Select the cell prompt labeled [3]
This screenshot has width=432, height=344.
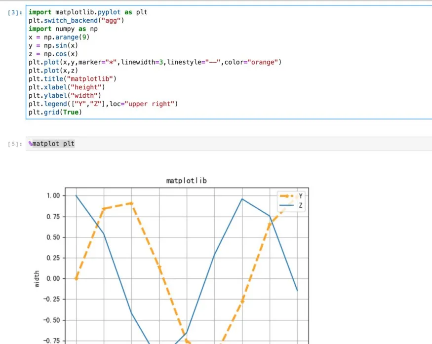tap(15, 13)
